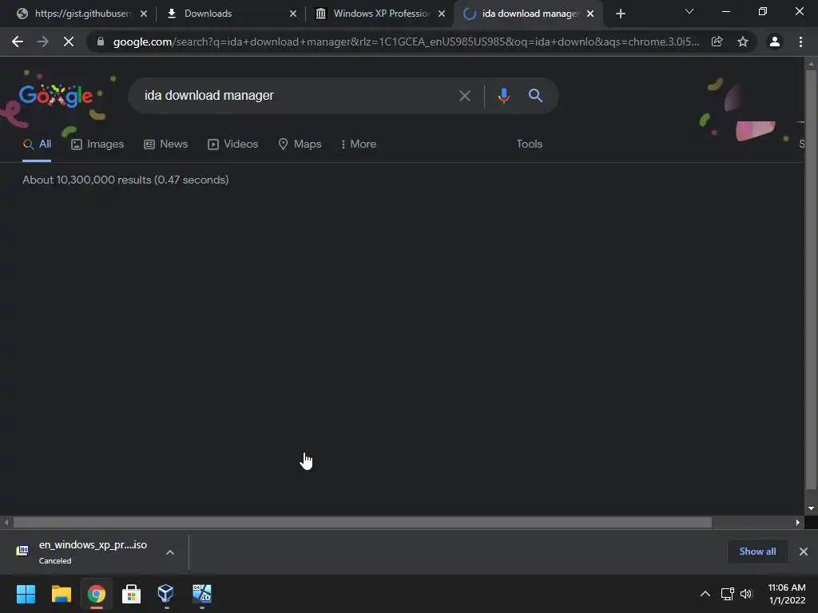This screenshot has width=818, height=613.
Task: Start voice search with microphone icon
Action: coord(504,96)
